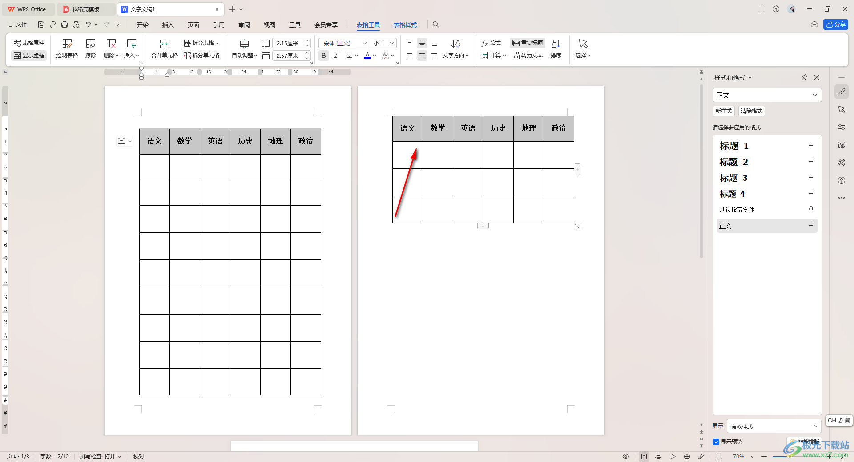Uncheck the Show Preview (显示预览) checkbox
Viewport: 854px width, 462px height.
[716, 442]
